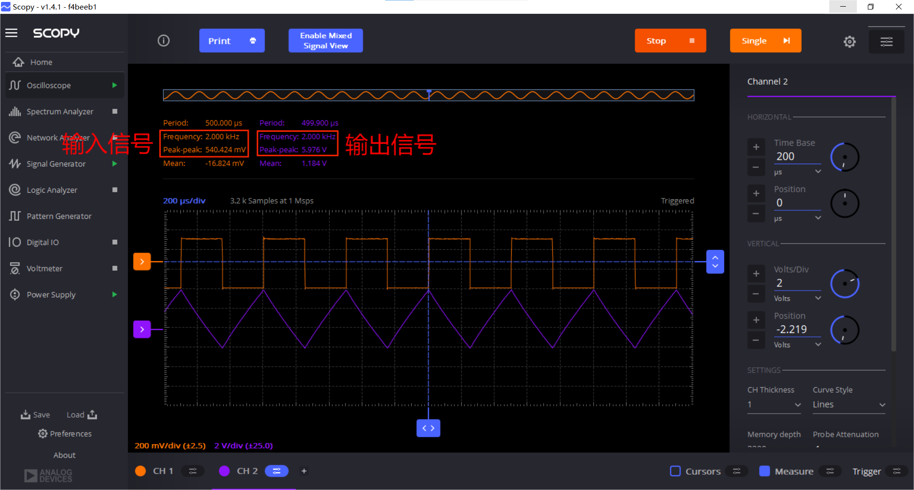Toggle the channel settings panel icon

pos(886,41)
